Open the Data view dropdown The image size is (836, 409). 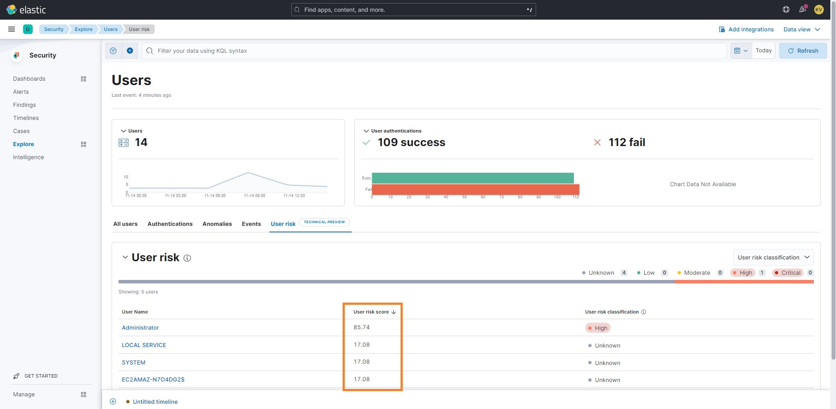801,29
